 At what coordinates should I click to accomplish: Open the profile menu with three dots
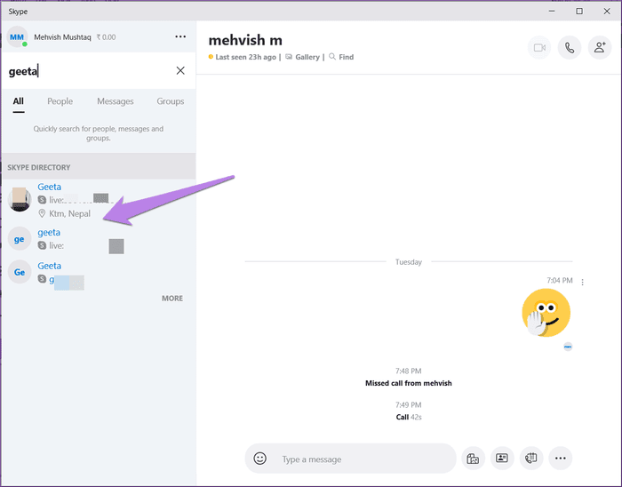point(180,36)
